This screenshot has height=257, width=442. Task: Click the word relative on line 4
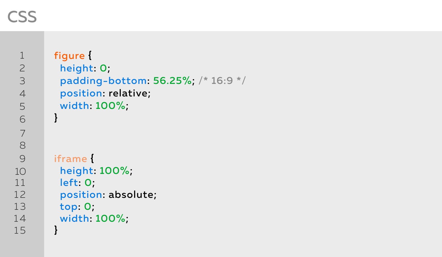click(x=128, y=93)
